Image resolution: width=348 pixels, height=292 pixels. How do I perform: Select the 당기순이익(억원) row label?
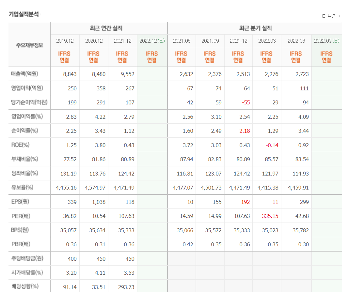tap(29, 102)
